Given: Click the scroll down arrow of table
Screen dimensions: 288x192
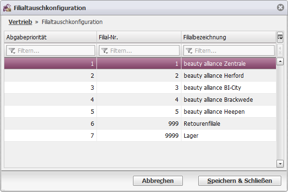Looking at the screenshot, I should (280, 164).
